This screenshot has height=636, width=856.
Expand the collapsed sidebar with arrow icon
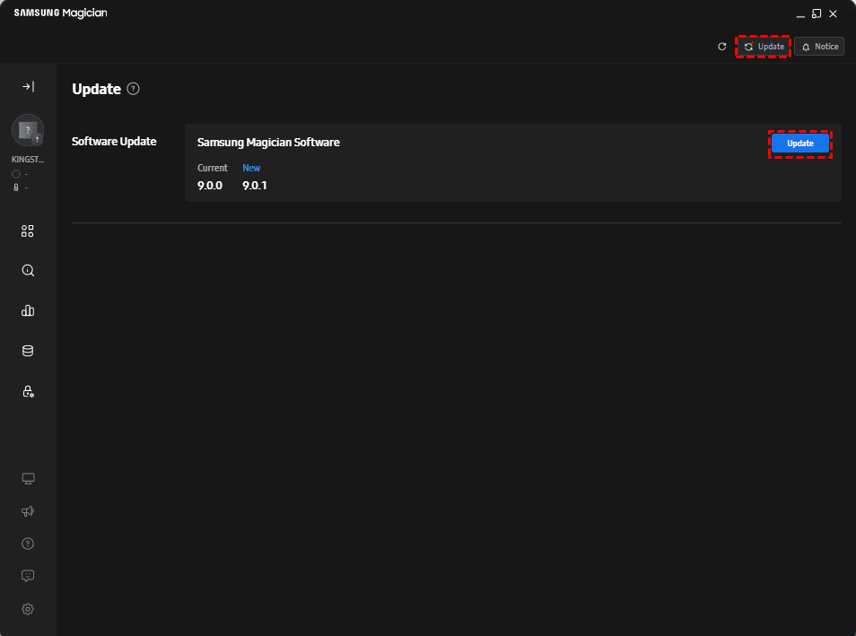pyautogui.click(x=28, y=87)
